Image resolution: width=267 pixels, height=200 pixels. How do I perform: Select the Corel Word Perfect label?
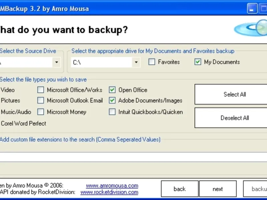click(23, 123)
